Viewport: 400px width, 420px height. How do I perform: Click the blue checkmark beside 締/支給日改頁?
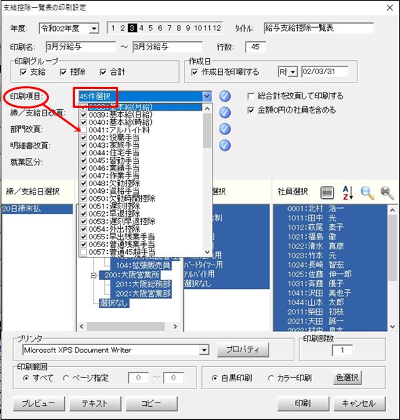224,113
